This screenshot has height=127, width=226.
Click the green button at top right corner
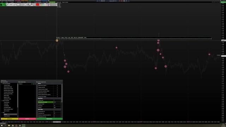pos(223,2)
